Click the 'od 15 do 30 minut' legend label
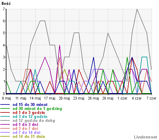 pyautogui.click(x=30, y=105)
